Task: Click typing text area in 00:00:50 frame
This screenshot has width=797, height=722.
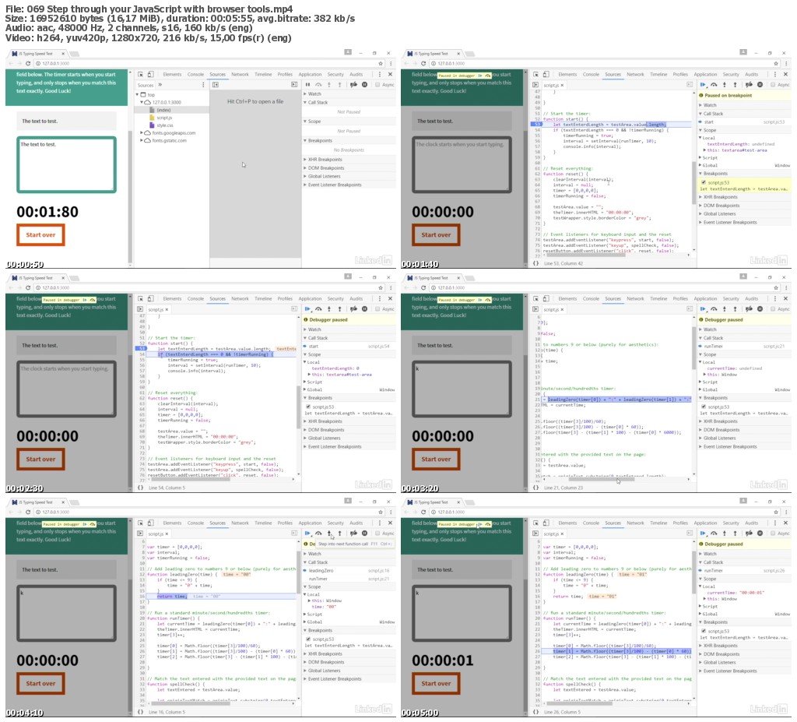Action: (67, 164)
